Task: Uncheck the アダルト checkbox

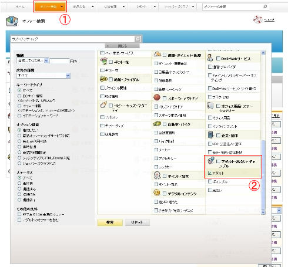Action: 209,173
